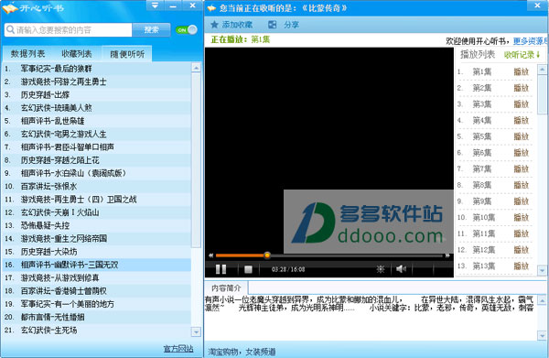Select 相声评书-幽默评书-三国无双
The image size is (549, 358).
click(97, 265)
